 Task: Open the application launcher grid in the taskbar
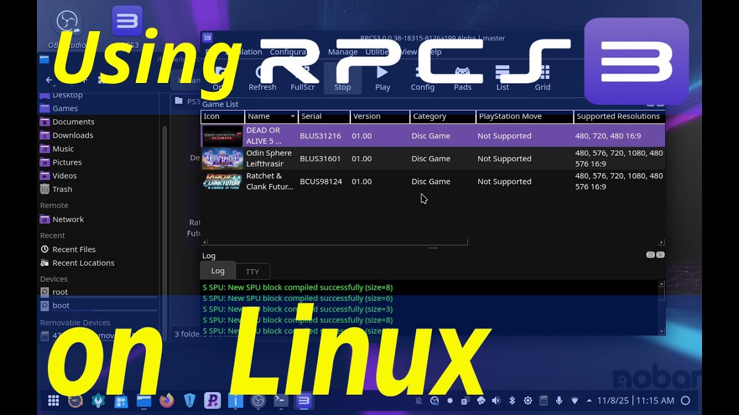click(x=54, y=401)
